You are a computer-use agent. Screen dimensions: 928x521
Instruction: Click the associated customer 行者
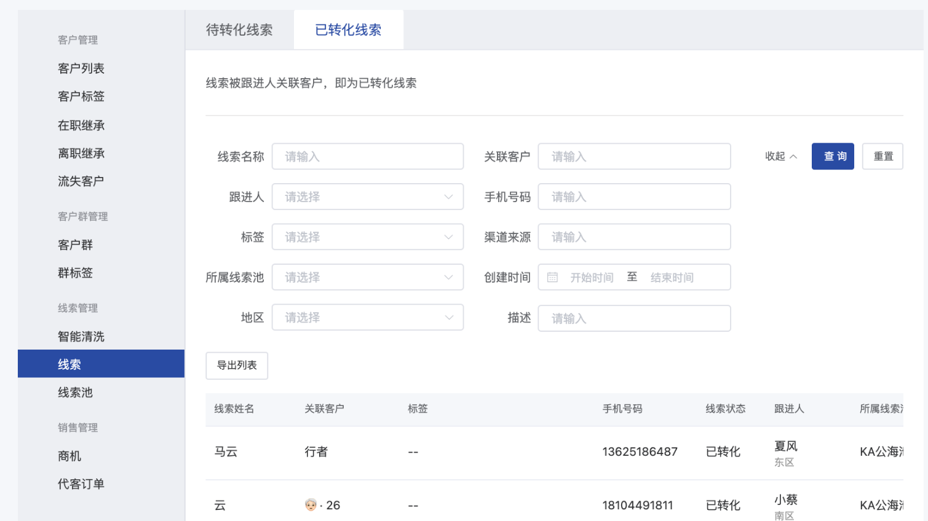click(316, 452)
